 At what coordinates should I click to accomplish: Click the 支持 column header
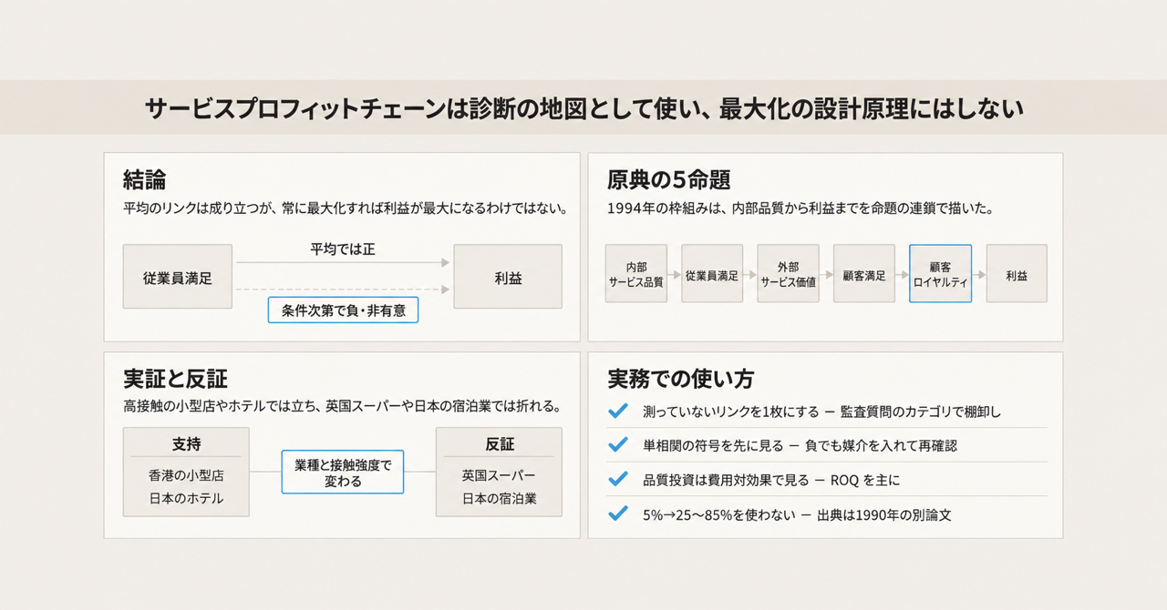coord(186,443)
